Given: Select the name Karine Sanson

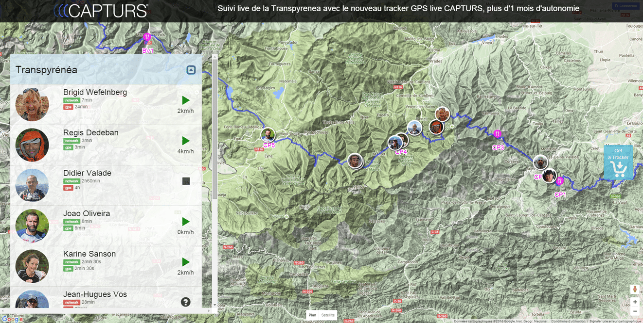Looking at the screenshot, I should 89,254.
